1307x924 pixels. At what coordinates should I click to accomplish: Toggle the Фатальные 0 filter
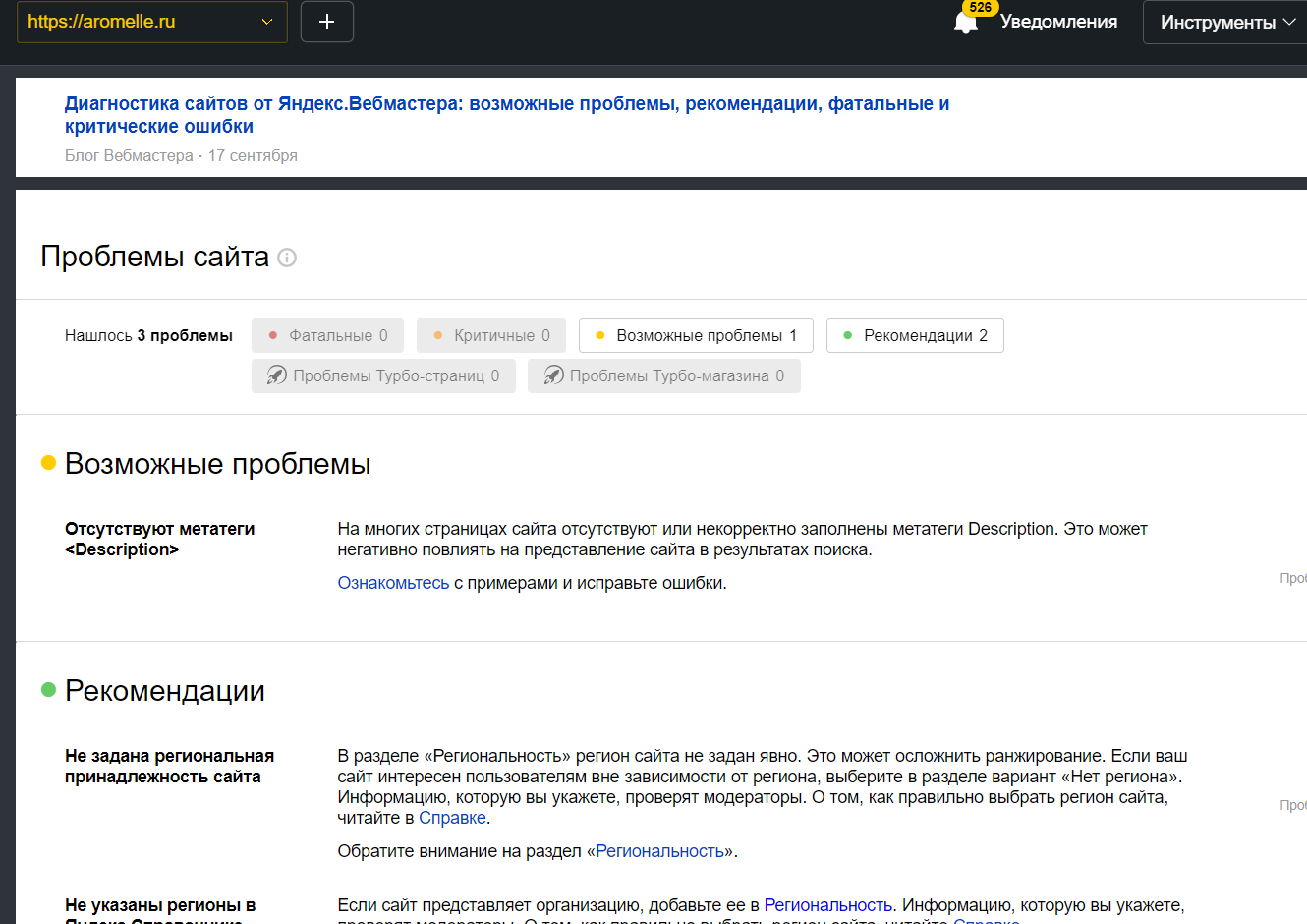[327, 335]
